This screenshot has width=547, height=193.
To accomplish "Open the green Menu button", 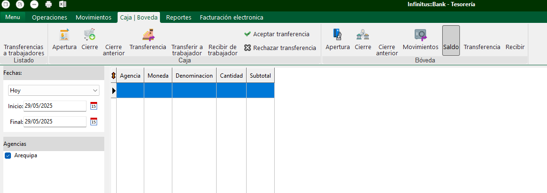I will point(12,18).
